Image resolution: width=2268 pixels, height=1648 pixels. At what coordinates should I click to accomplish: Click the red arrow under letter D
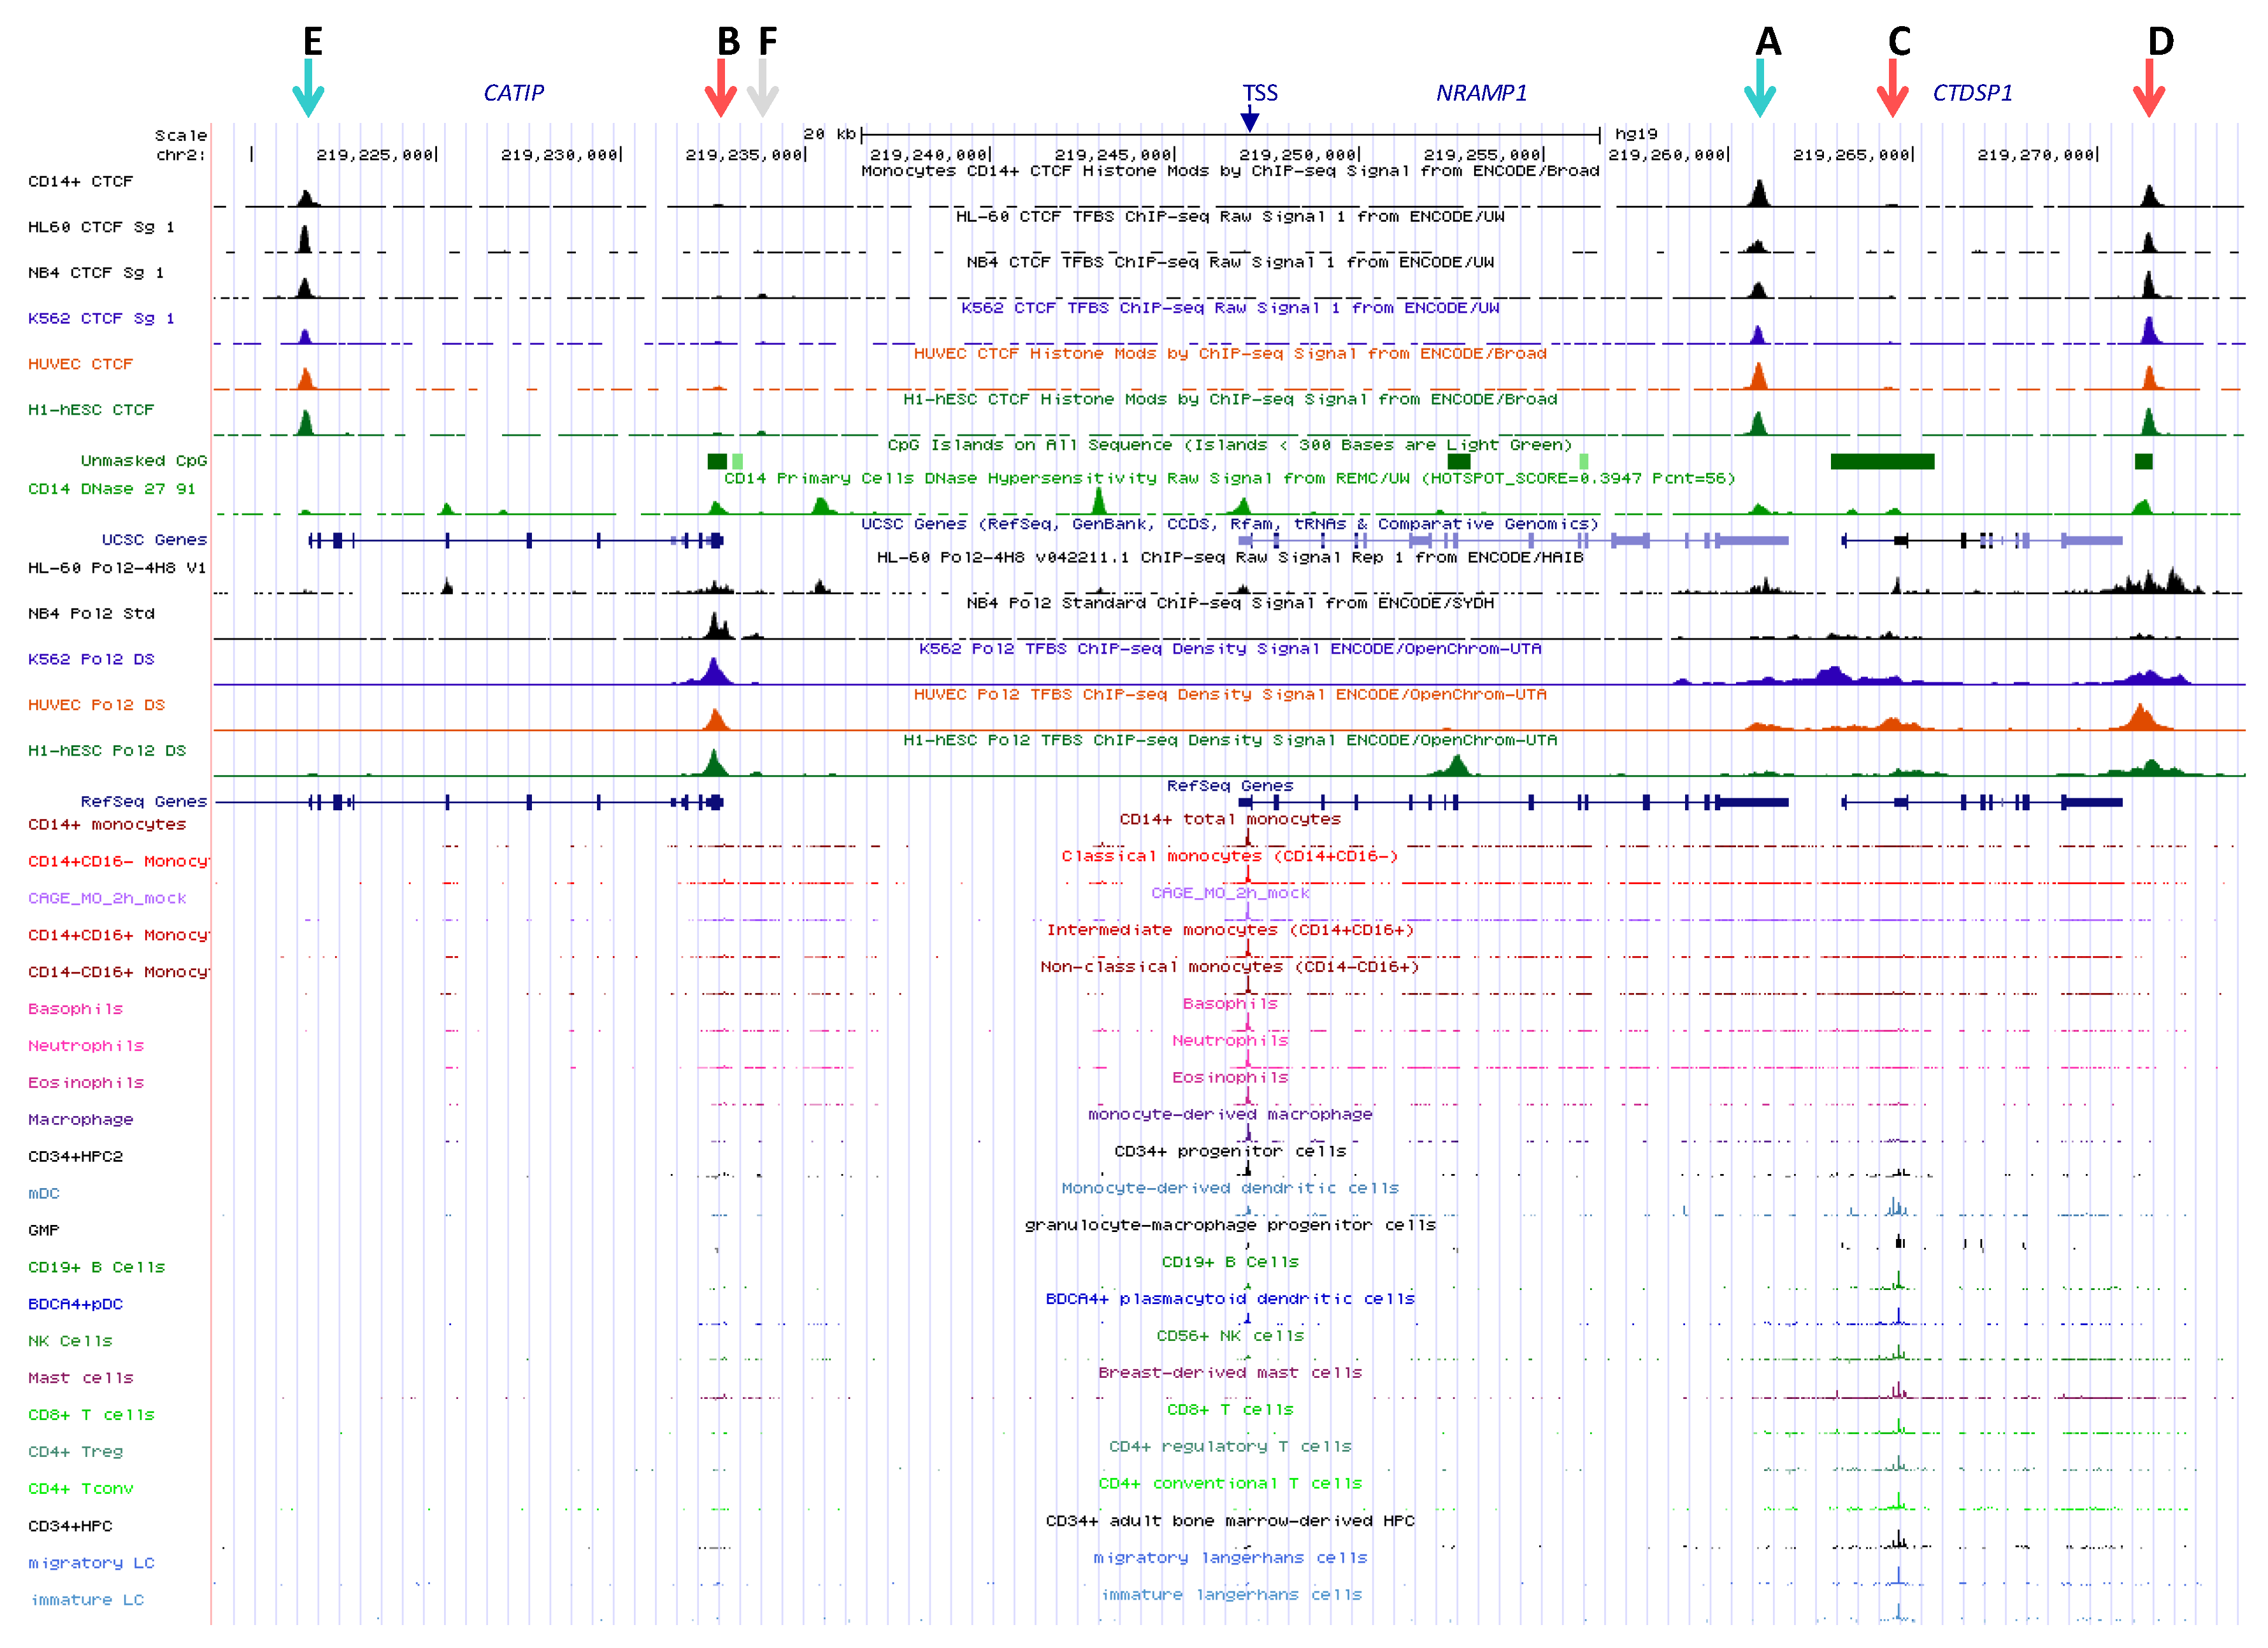2149,88
